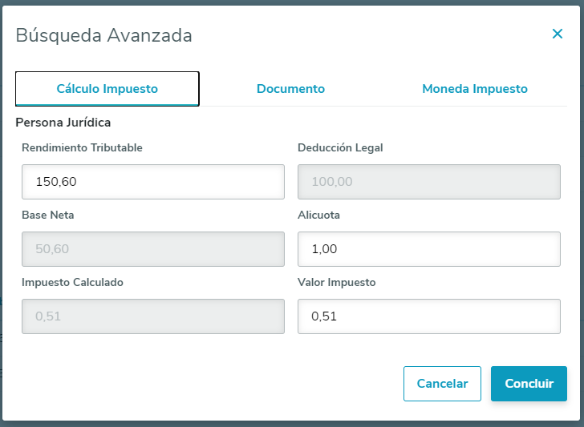This screenshot has width=584, height=427.
Task: Click the Valor Impuesto label
Action: tap(337, 282)
